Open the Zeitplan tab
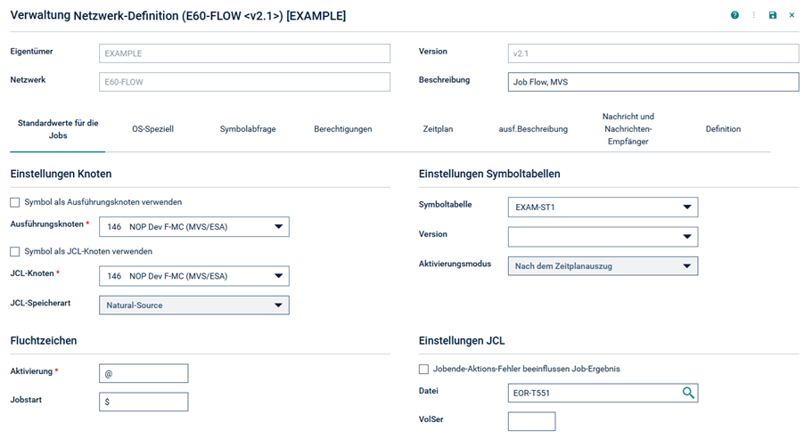This screenshot has height=447, width=804. tap(438, 129)
